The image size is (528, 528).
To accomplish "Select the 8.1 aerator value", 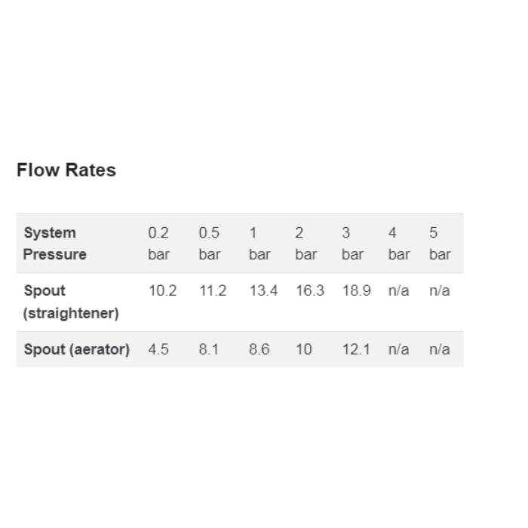I will coord(209,349).
